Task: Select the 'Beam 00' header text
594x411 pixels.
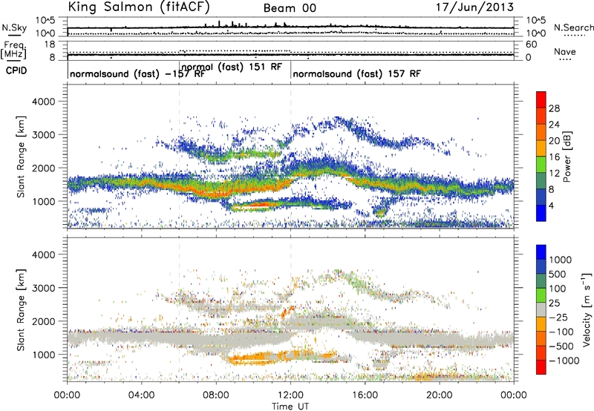Action: [x=290, y=8]
